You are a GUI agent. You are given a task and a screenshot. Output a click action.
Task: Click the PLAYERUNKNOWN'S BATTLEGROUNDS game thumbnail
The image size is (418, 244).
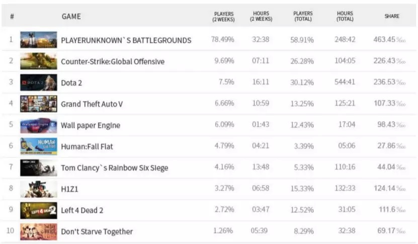(x=38, y=40)
